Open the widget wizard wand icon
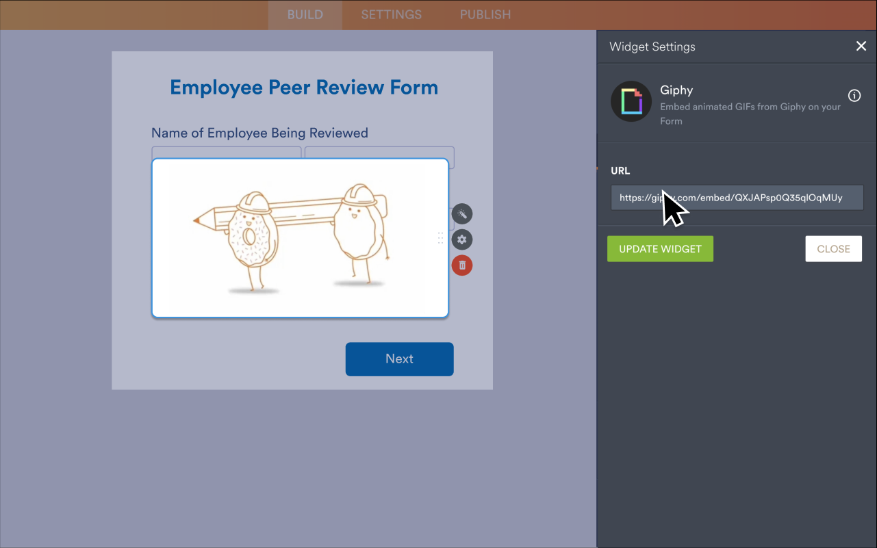The image size is (877, 548). [462, 214]
